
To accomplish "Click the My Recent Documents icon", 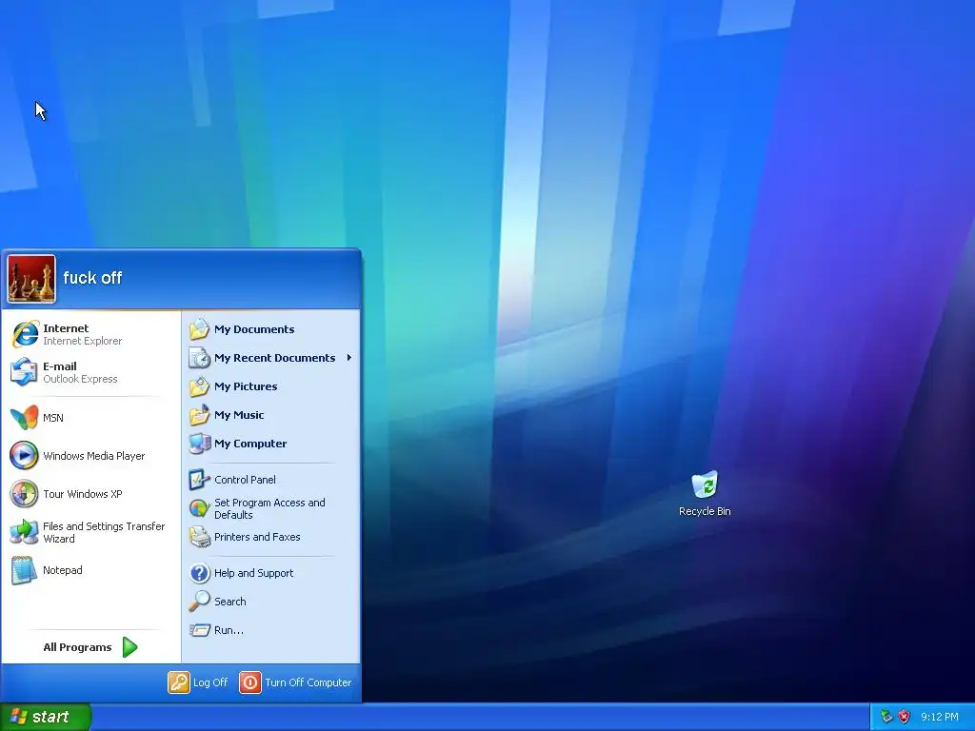I will pyautogui.click(x=200, y=358).
